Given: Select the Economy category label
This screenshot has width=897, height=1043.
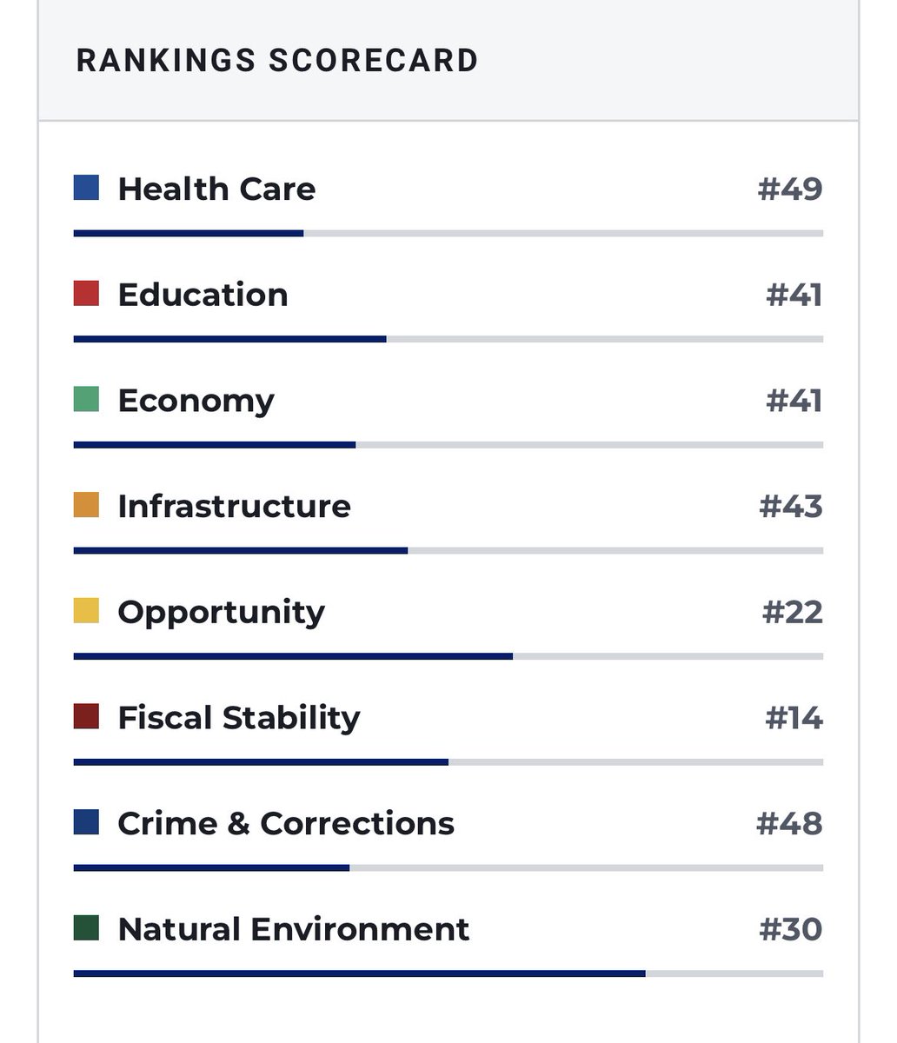Looking at the screenshot, I should click(196, 401).
